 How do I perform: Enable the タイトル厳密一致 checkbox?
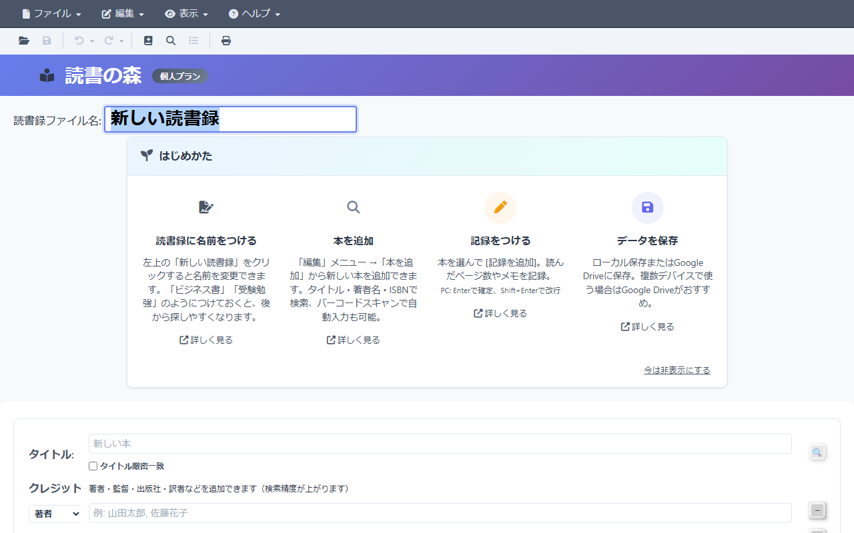click(93, 466)
